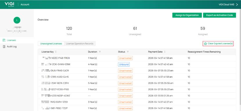
Task: Sort by Payment Date using its sort arrows
Action: click(165, 52)
